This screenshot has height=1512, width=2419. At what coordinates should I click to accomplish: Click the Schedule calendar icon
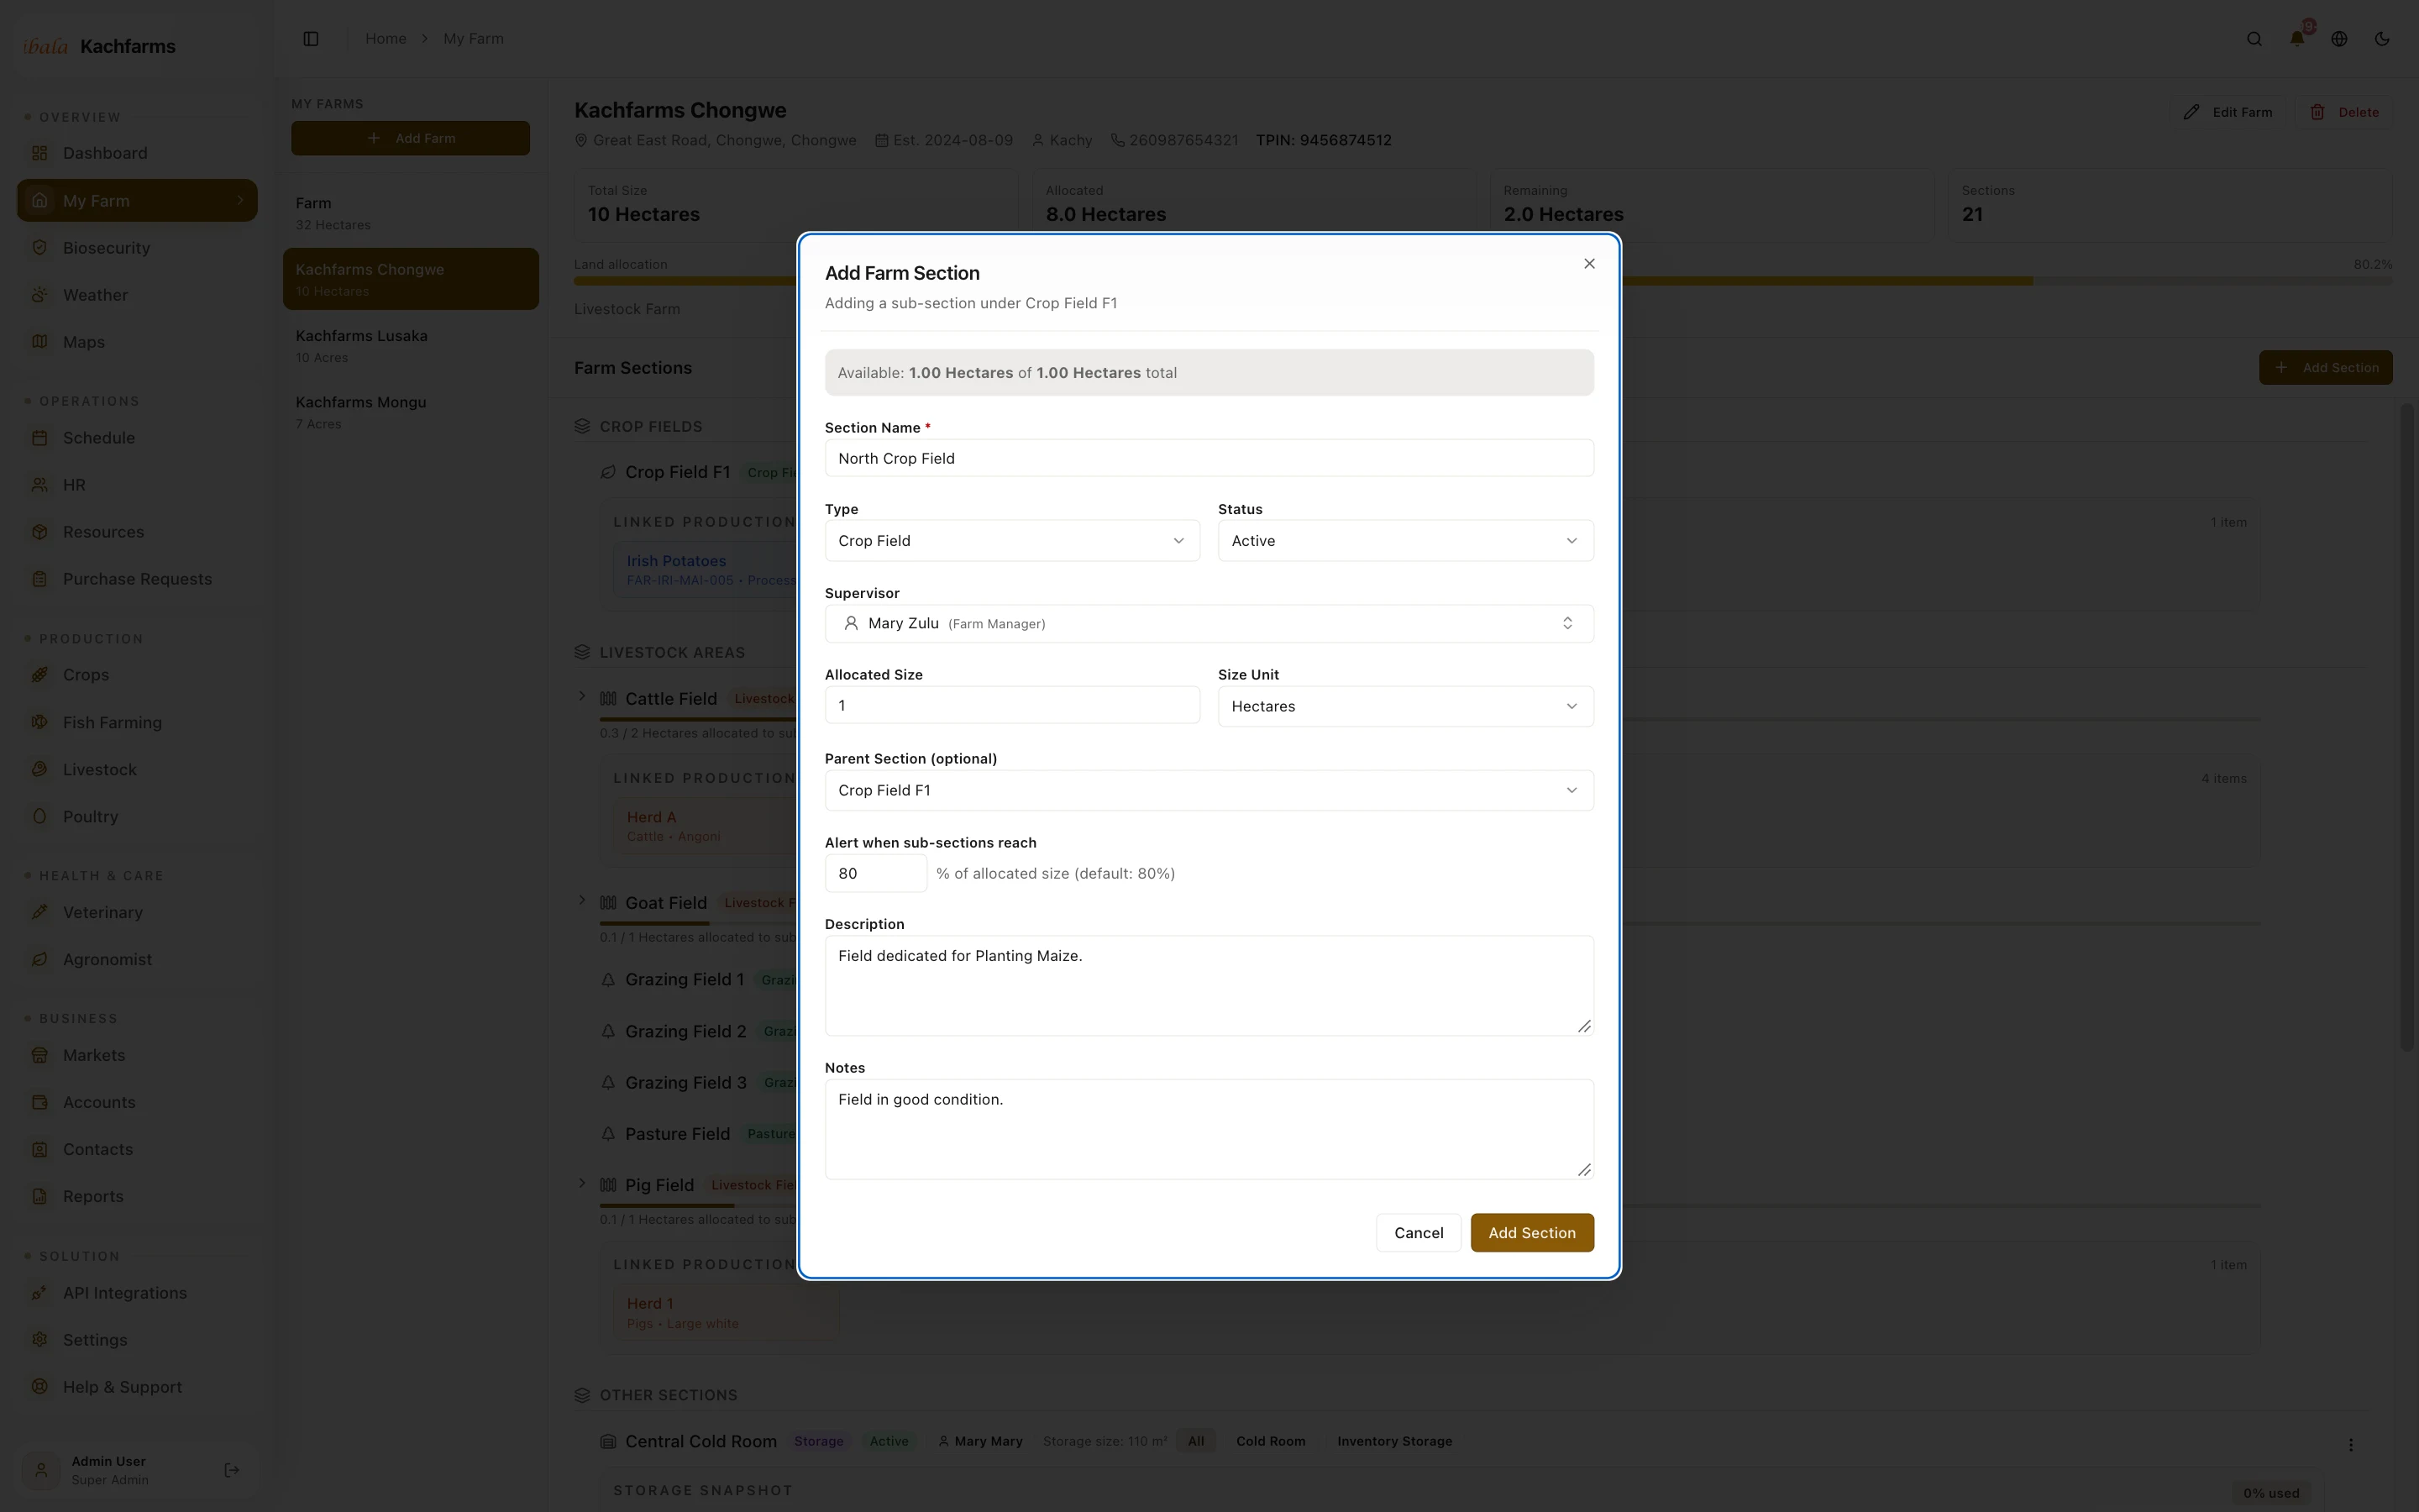pyautogui.click(x=40, y=438)
